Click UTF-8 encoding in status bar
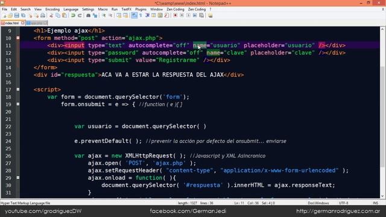 coord(343,203)
